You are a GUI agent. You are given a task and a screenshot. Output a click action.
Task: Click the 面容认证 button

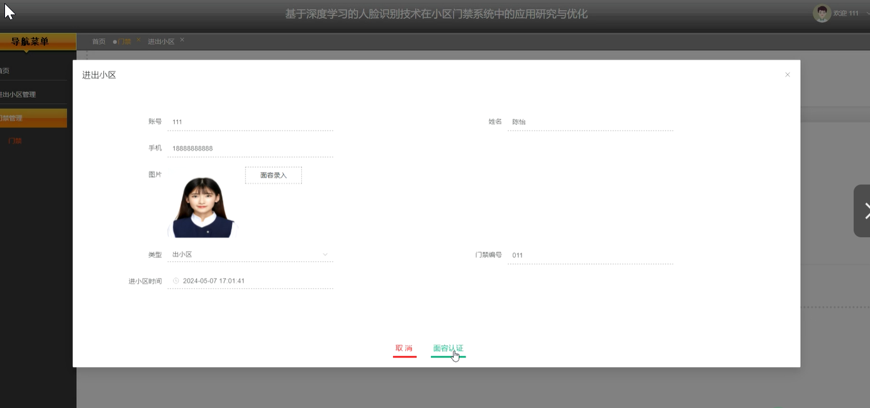pos(448,349)
